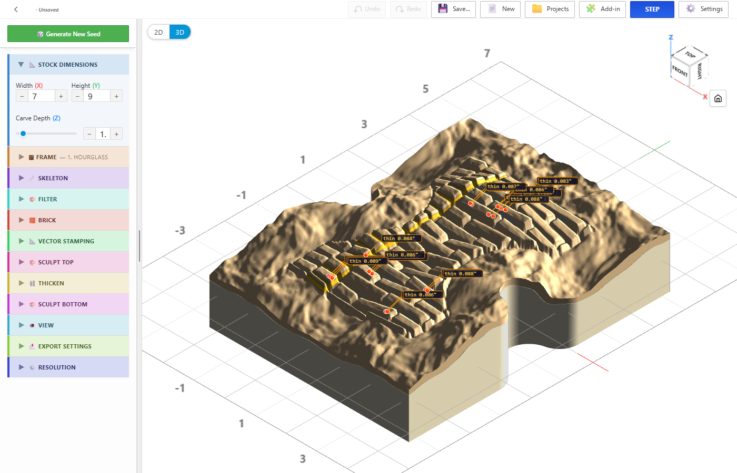Viewport: 737px width, 473px height.
Task: Decrease Height Y value
Action: pos(78,96)
